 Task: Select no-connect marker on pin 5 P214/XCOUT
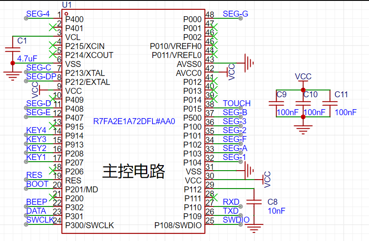53,54
